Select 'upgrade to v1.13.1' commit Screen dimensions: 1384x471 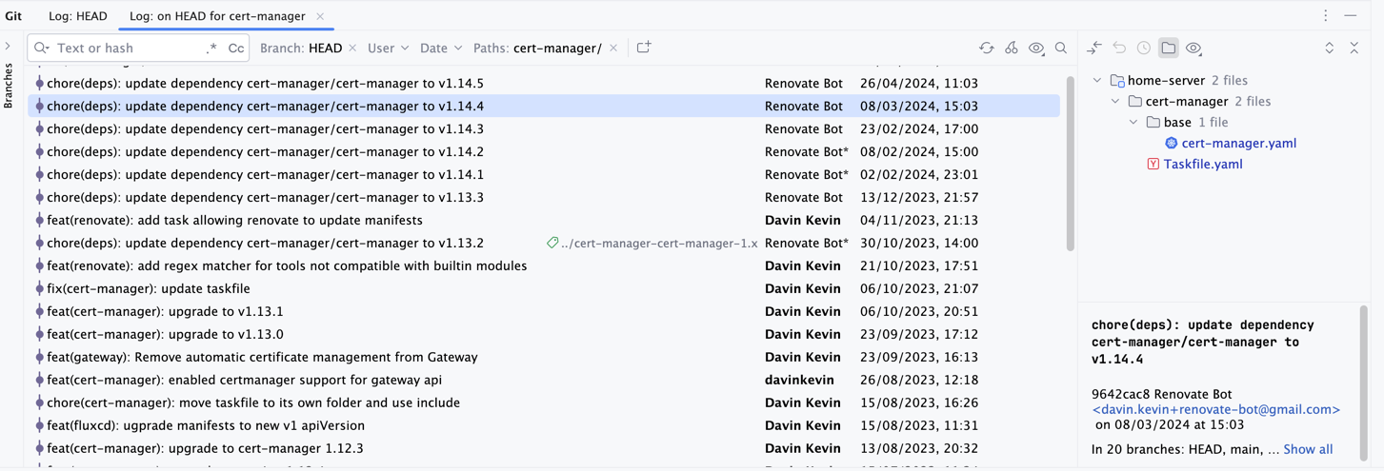(544, 312)
